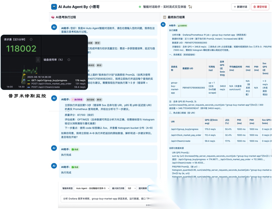Viewport: 272px width, 209px height.
Task: Click the 新建对话 button
Action: point(240,7)
